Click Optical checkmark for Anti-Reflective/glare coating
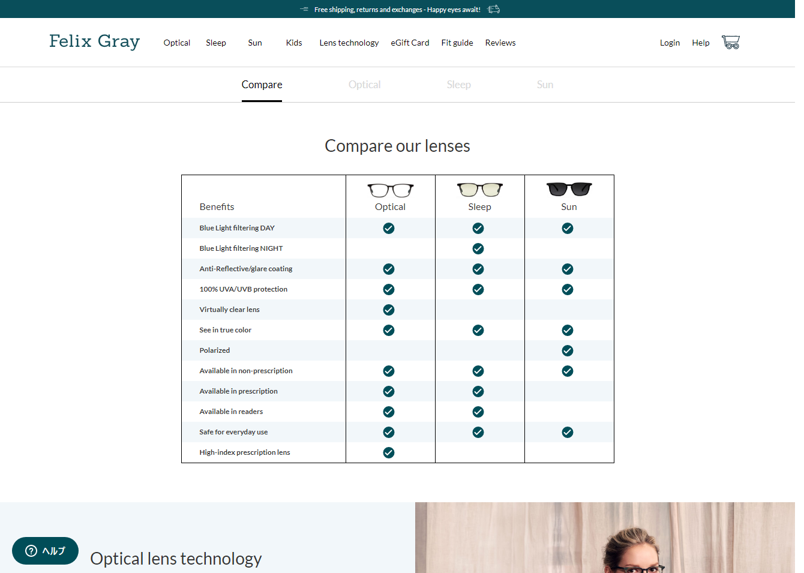Viewport: 804px width, 573px height. pyautogui.click(x=389, y=269)
